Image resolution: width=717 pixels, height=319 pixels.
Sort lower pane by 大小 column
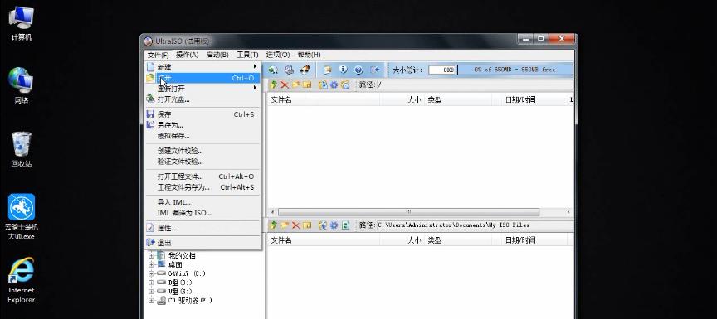click(x=402, y=240)
